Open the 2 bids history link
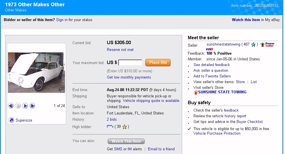Screen dimensions: 285x154 click(112, 120)
